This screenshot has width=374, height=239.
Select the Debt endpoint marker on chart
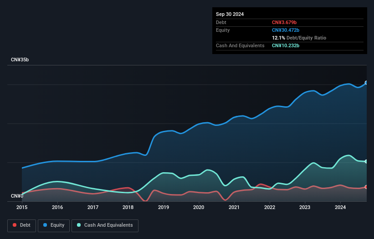pos(366,187)
